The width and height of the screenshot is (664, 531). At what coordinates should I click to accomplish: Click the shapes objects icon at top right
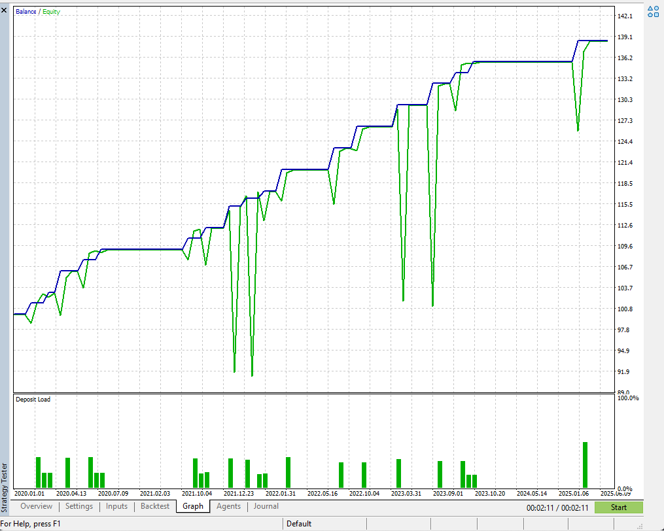[x=653, y=12]
